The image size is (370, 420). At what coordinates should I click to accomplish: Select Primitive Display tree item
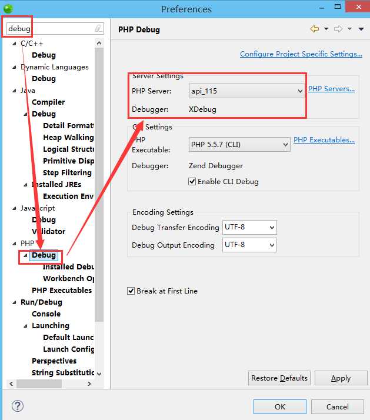click(69, 161)
